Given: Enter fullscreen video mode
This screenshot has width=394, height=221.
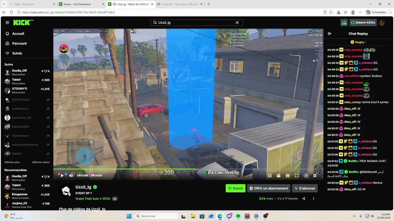Looking at the screenshot, I should [x=297, y=176].
